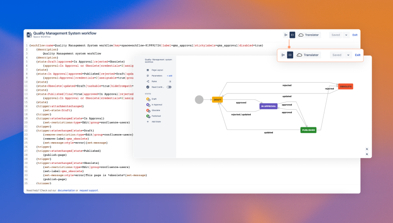Click the STATES section header in sidebar
This screenshot has height=223, width=393.
click(148, 94)
